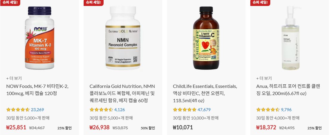
Task: Open the Anua 하트리프 포어 컨트롤 title link
Action: pos(288,90)
